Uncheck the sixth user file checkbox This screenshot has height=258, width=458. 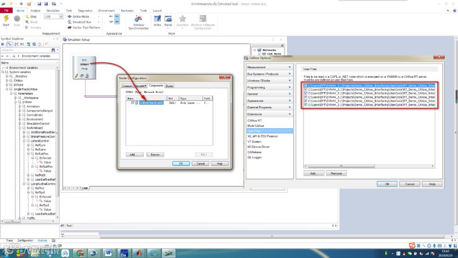coord(305,105)
